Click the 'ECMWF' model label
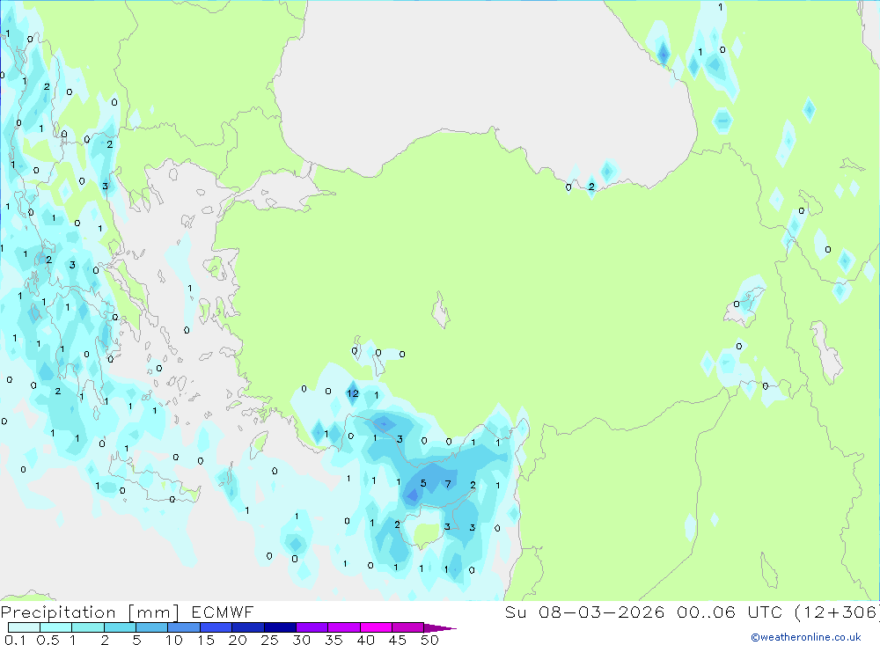The height and width of the screenshot is (645, 880). tap(223, 612)
